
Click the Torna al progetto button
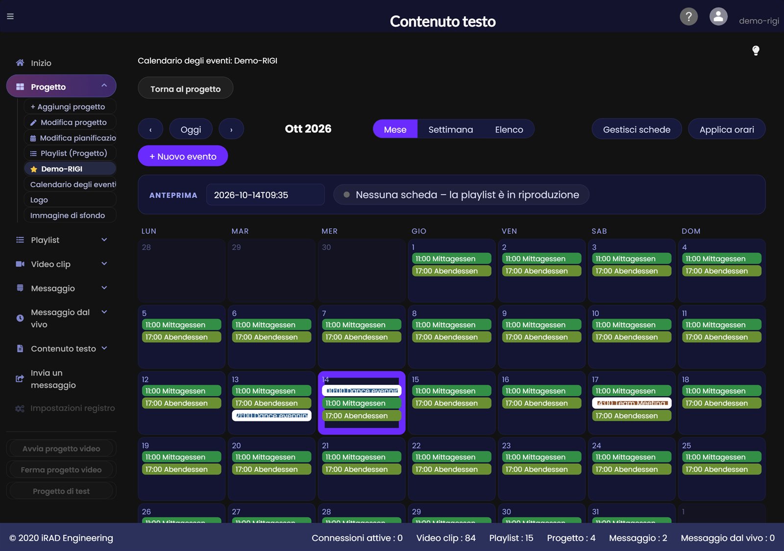coord(185,89)
